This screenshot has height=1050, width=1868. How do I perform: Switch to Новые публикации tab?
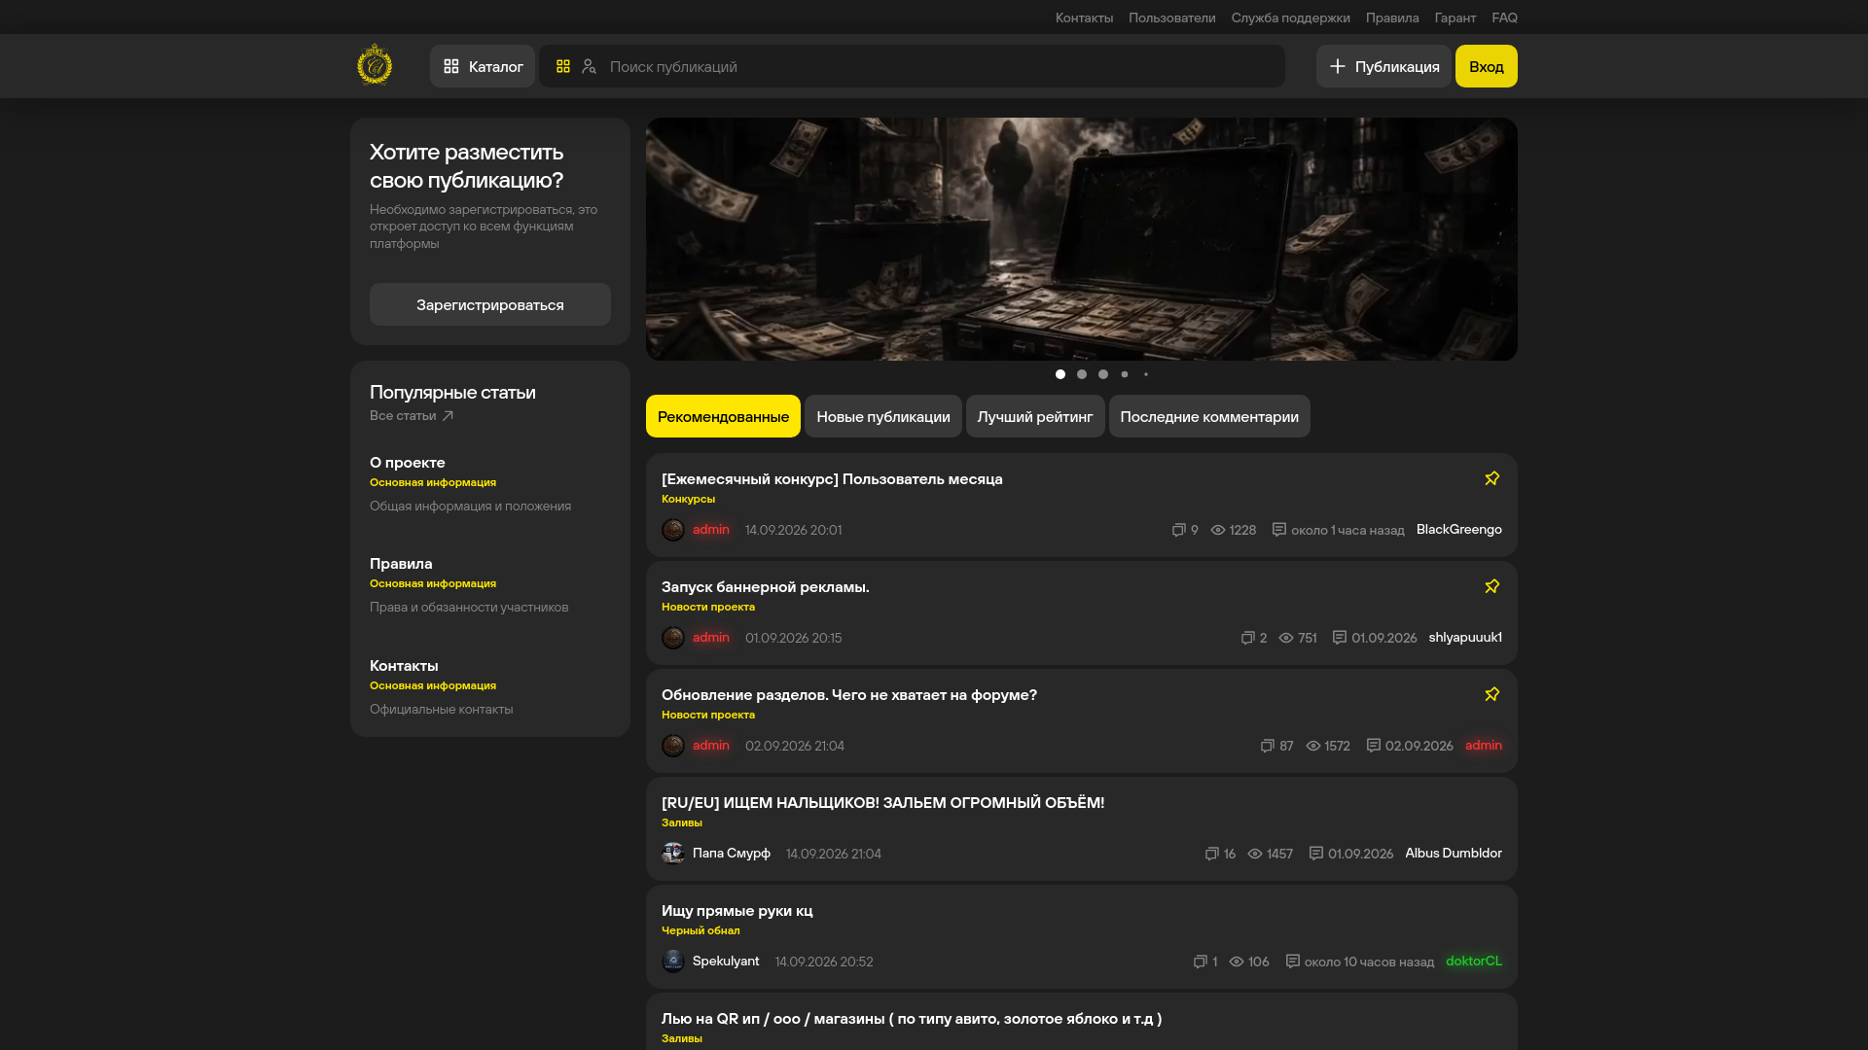click(x=883, y=416)
